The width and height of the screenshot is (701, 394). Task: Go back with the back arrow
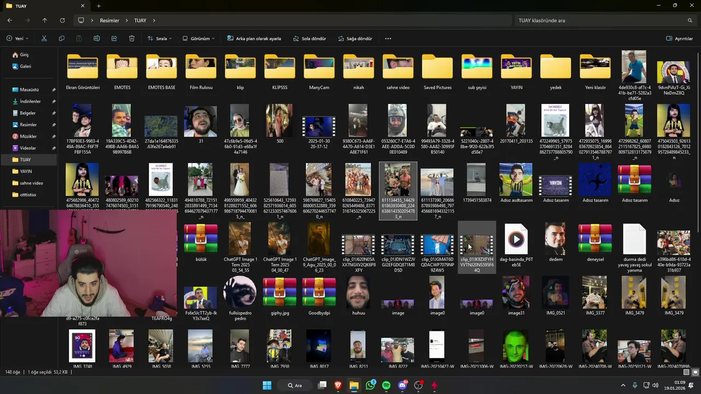tap(10, 20)
